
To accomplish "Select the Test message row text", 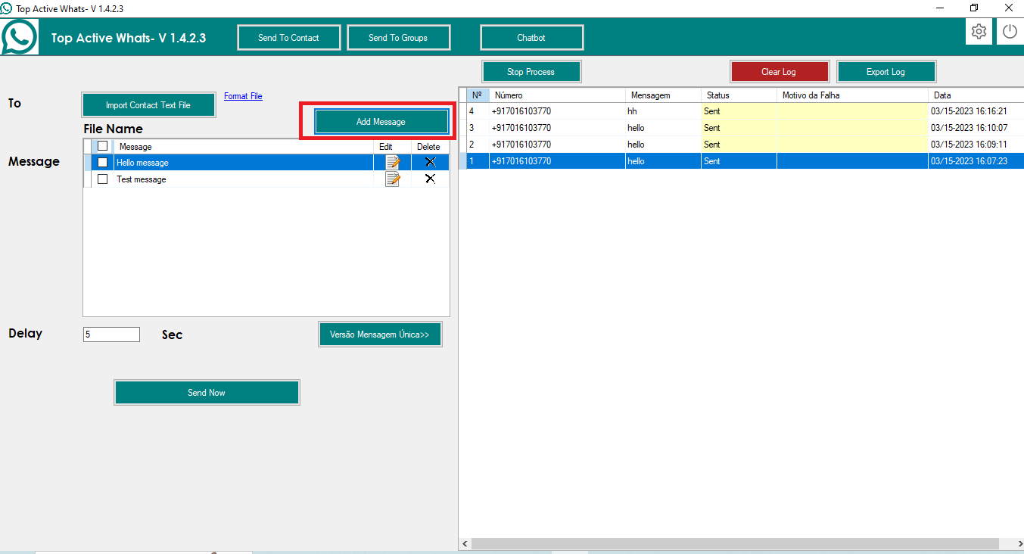I will point(142,179).
